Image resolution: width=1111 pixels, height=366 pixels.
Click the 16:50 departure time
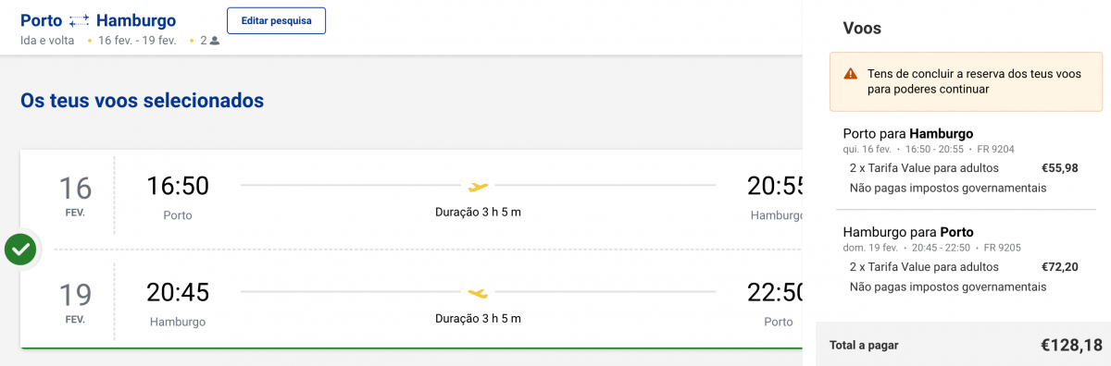click(x=178, y=186)
